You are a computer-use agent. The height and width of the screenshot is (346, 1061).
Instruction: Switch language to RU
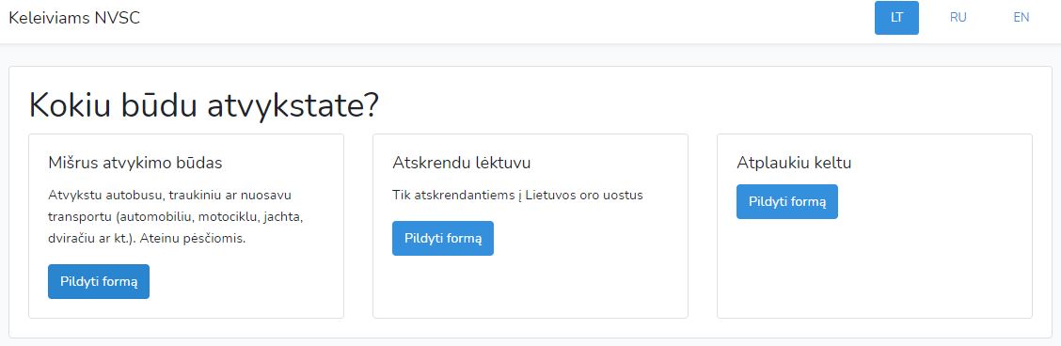click(958, 18)
